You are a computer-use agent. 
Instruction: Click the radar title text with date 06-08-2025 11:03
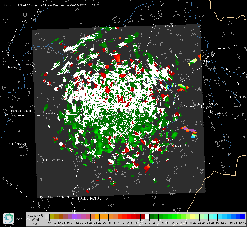pos(49,5)
